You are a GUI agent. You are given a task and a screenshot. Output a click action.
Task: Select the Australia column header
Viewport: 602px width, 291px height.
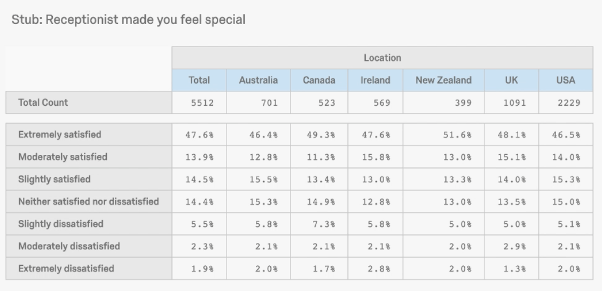coord(259,80)
